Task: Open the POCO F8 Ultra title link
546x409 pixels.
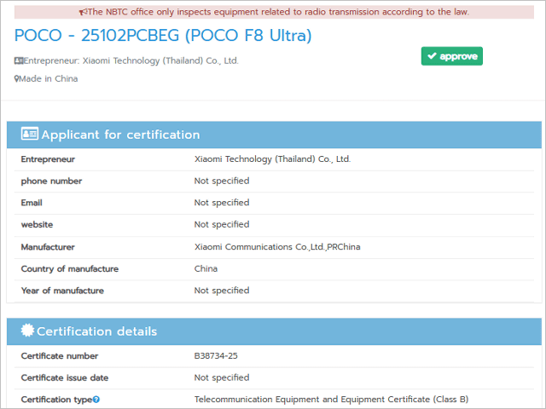Action: pos(163,35)
